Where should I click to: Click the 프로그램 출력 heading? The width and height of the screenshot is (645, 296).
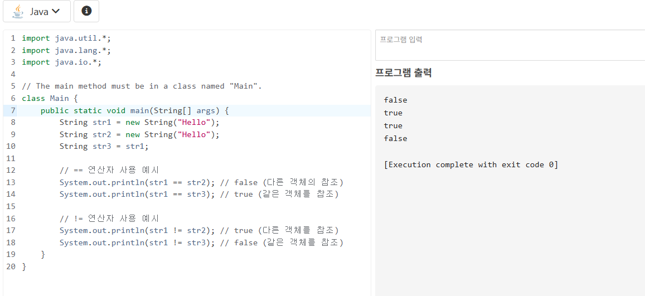click(x=403, y=73)
